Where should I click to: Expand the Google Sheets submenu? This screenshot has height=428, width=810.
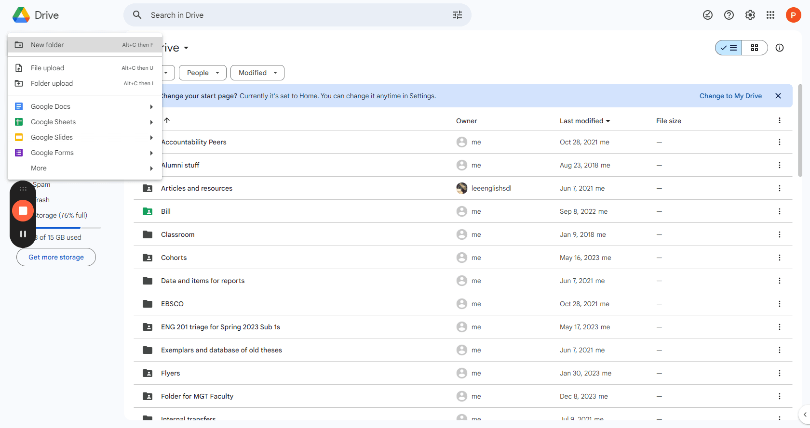pyautogui.click(x=151, y=122)
